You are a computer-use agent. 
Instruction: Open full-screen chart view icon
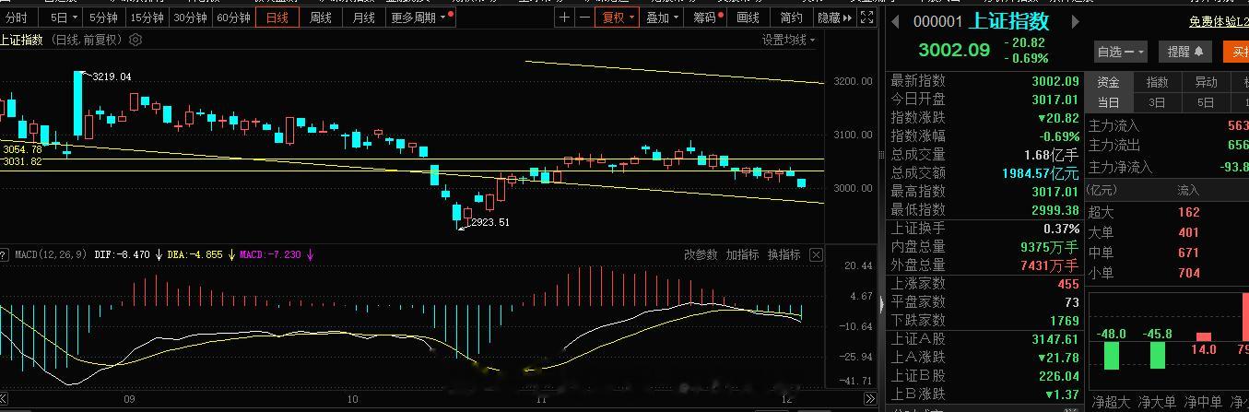point(866,18)
